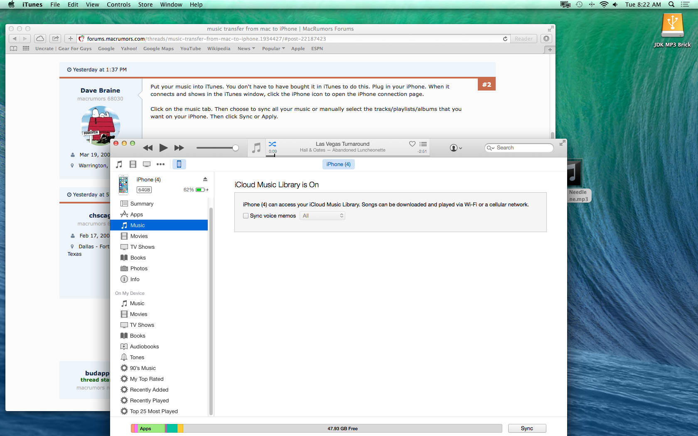Viewport: 698px width, 436px height.
Task: Open the More media types ellipsis
Action: 160,164
